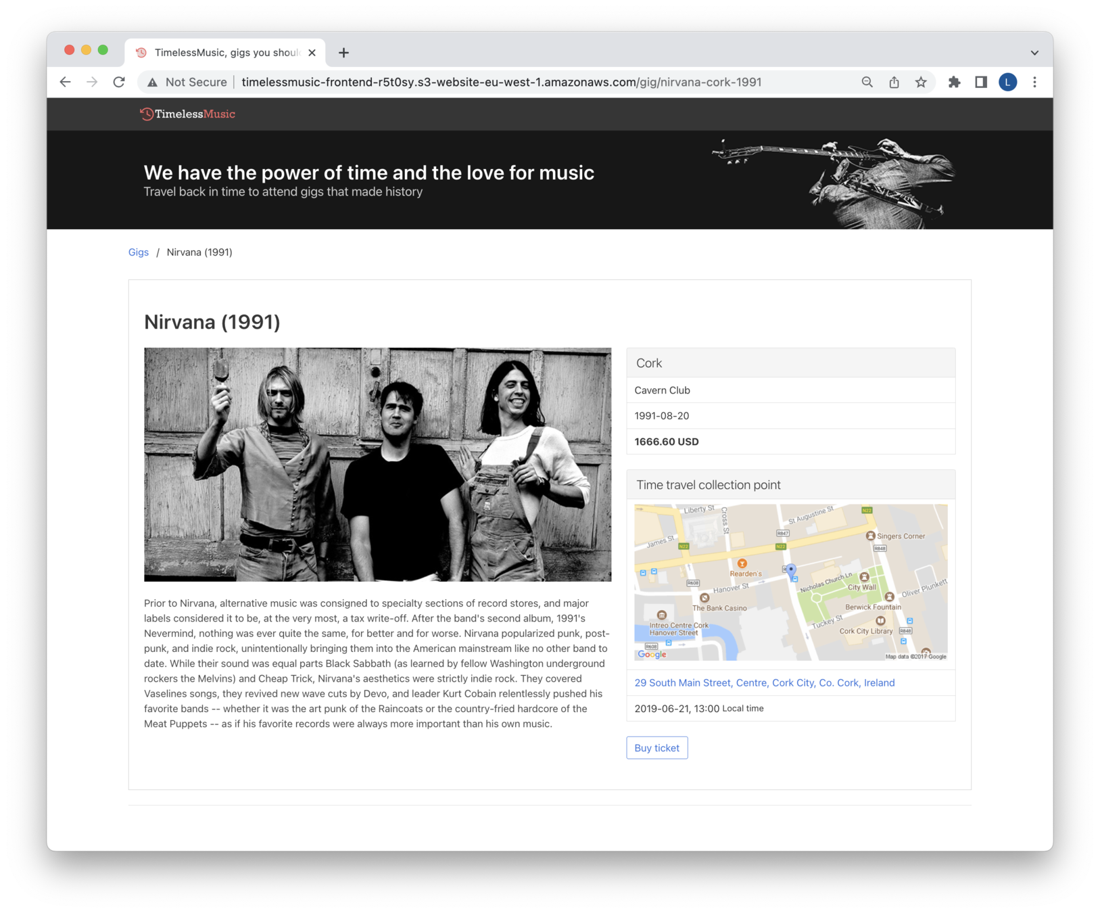Open the extensions puzzle icon
Screen dimensions: 1100x913
click(x=954, y=82)
